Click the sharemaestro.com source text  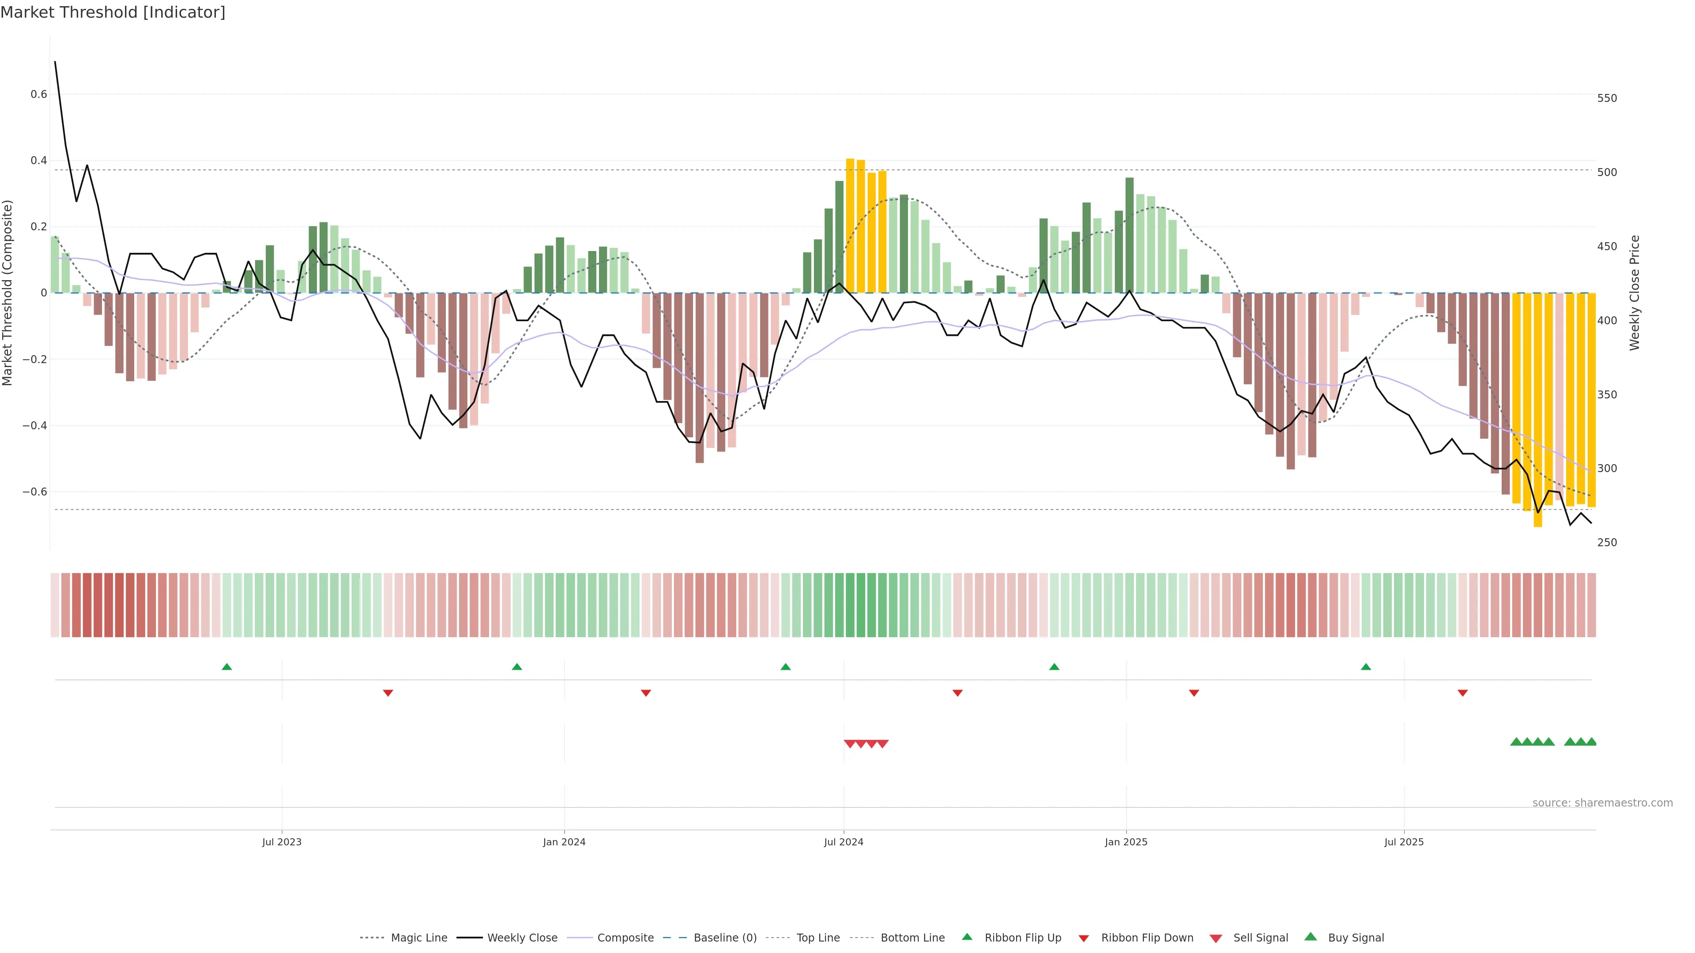1602,803
